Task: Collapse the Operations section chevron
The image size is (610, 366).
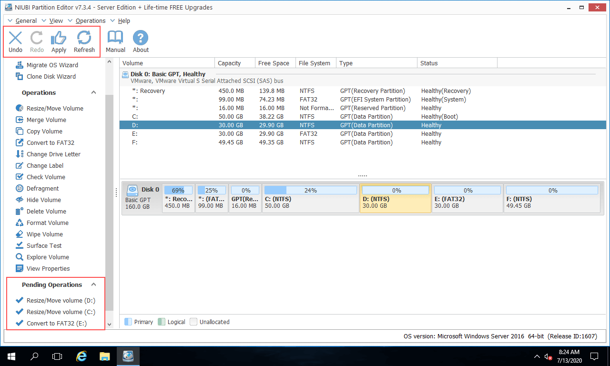Action: 94,93
